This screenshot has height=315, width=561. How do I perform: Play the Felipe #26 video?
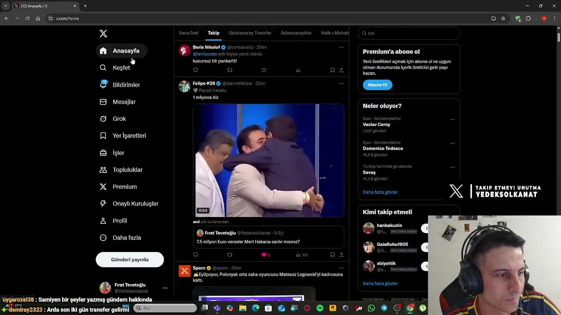(x=268, y=161)
